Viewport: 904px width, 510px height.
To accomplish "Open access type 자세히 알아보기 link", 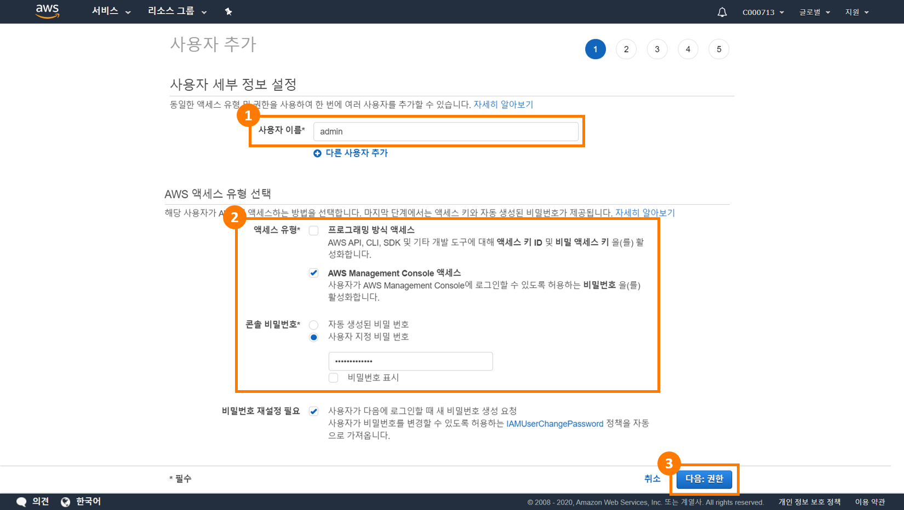I will coord(645,213).
